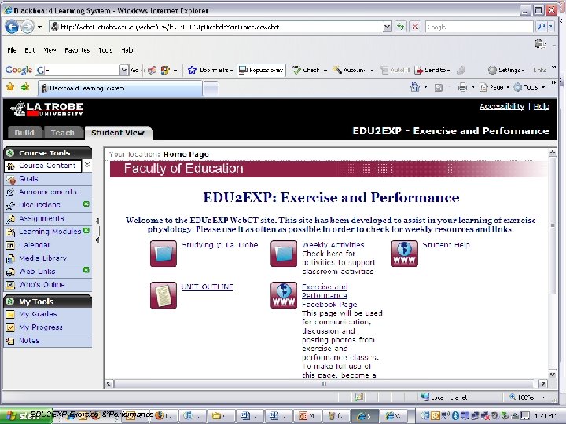Open the UNIT OUTLINE link
The height and width of the screenshot is (424, 566).
[x=207, y=287]
